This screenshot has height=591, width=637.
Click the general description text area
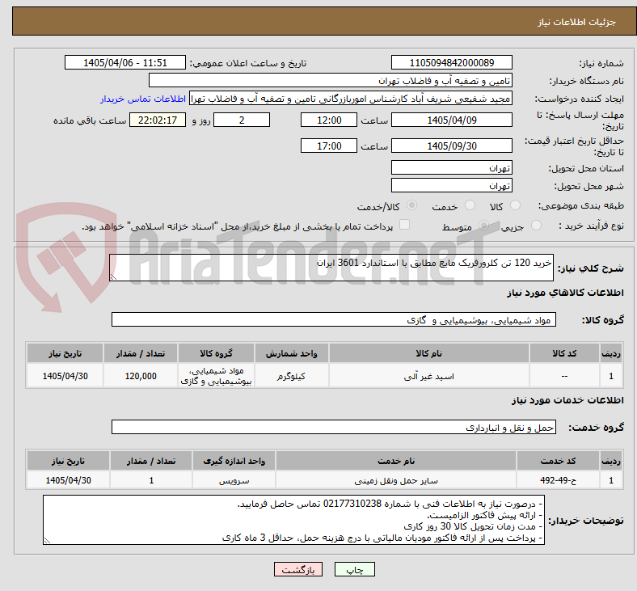[x=331, y=268]
